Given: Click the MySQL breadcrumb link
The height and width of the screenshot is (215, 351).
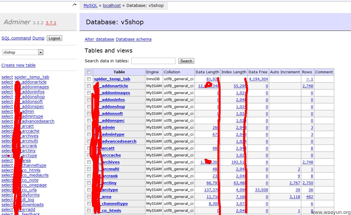Looking at the screenshot, I should point(90,5).
